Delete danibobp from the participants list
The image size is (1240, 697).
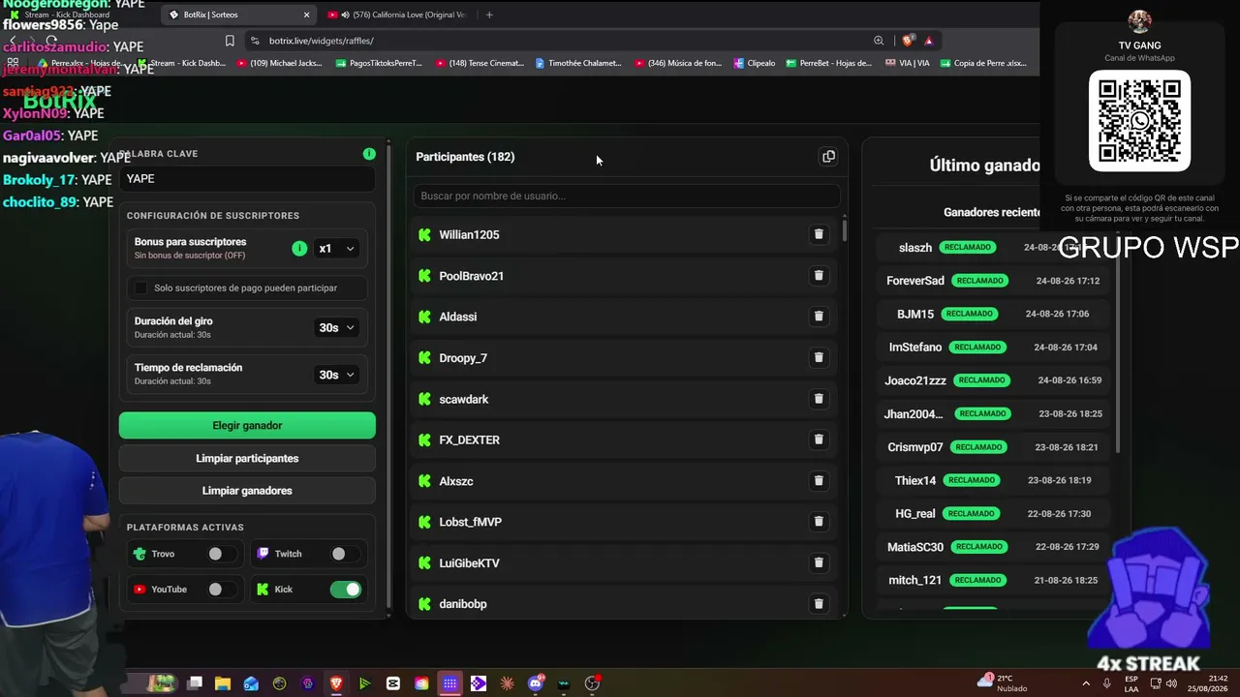click(x=819, y=604)
